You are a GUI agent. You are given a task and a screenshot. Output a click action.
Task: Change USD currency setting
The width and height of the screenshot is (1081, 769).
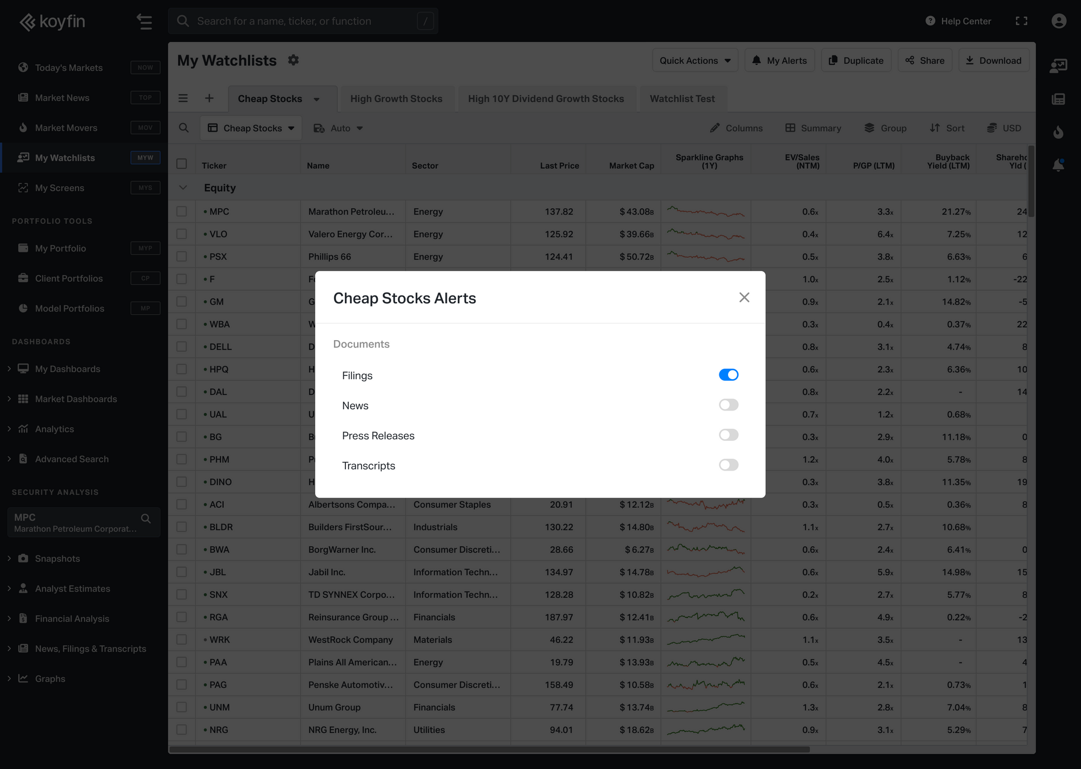point(1004,128)
